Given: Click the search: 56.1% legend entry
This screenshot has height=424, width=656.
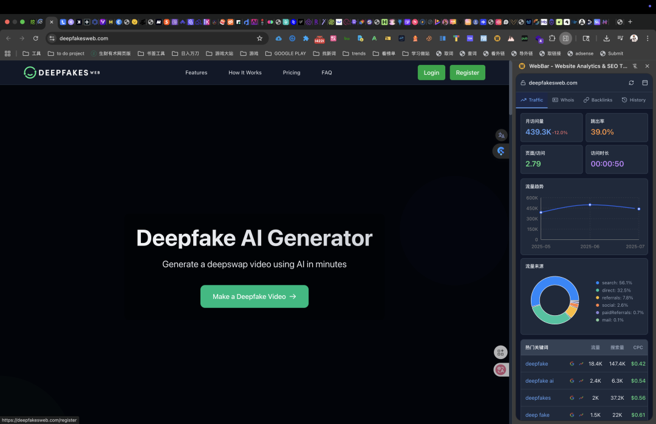Looking at the screenshot, I should pos(613,283).
